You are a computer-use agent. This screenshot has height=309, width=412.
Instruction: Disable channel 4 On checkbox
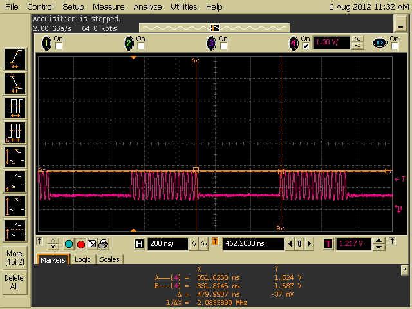click(x=306, y=46)
